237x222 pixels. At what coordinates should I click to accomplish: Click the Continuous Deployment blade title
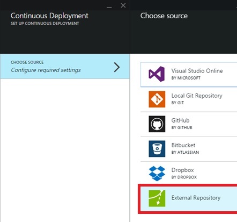point(49,16)
